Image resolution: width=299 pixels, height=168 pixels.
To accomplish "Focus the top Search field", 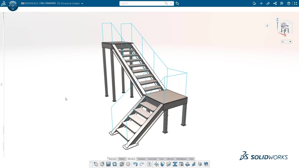I will 142,3.
